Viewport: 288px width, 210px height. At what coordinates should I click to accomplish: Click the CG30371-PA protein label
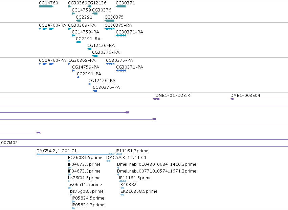130,67
